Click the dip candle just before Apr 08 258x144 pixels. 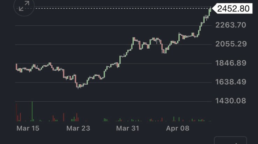pyautogui.click(x=163, y=51)
